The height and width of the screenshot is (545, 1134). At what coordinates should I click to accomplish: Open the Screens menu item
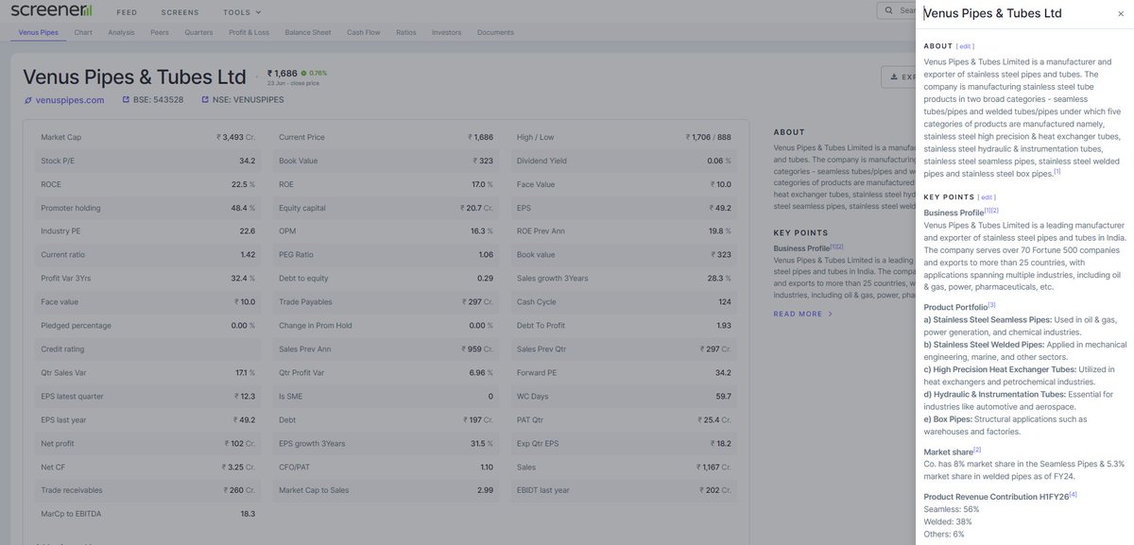[180, 12]
